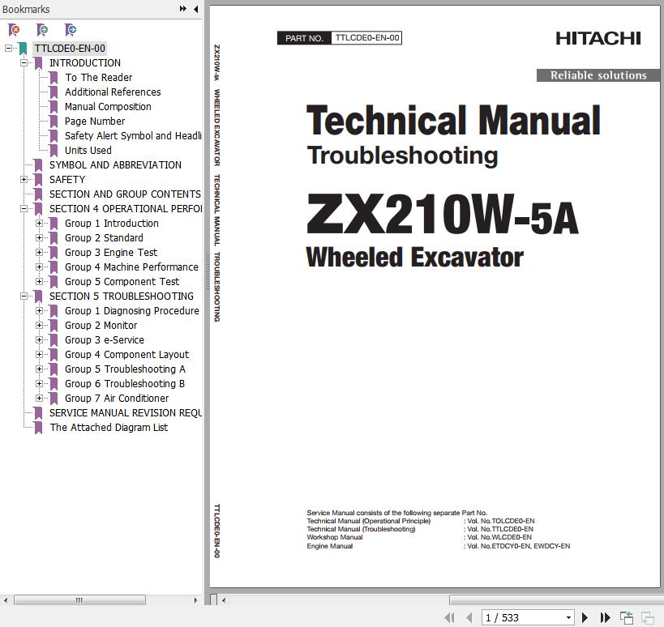Go to last page button
The image size is (664, 627).
coord(605,618)
